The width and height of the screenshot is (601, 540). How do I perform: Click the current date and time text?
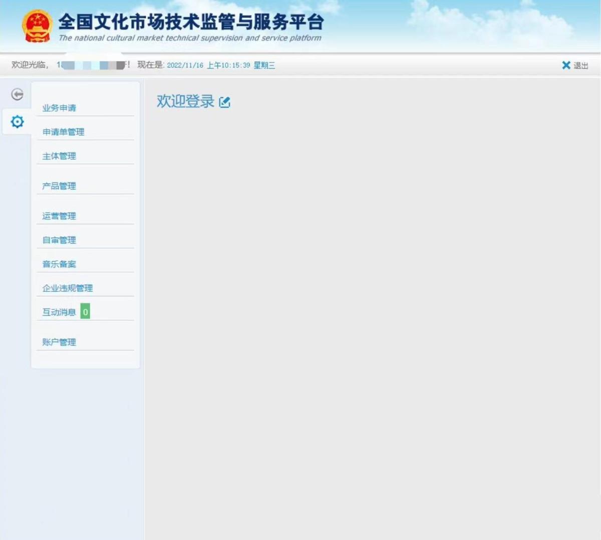221,65
